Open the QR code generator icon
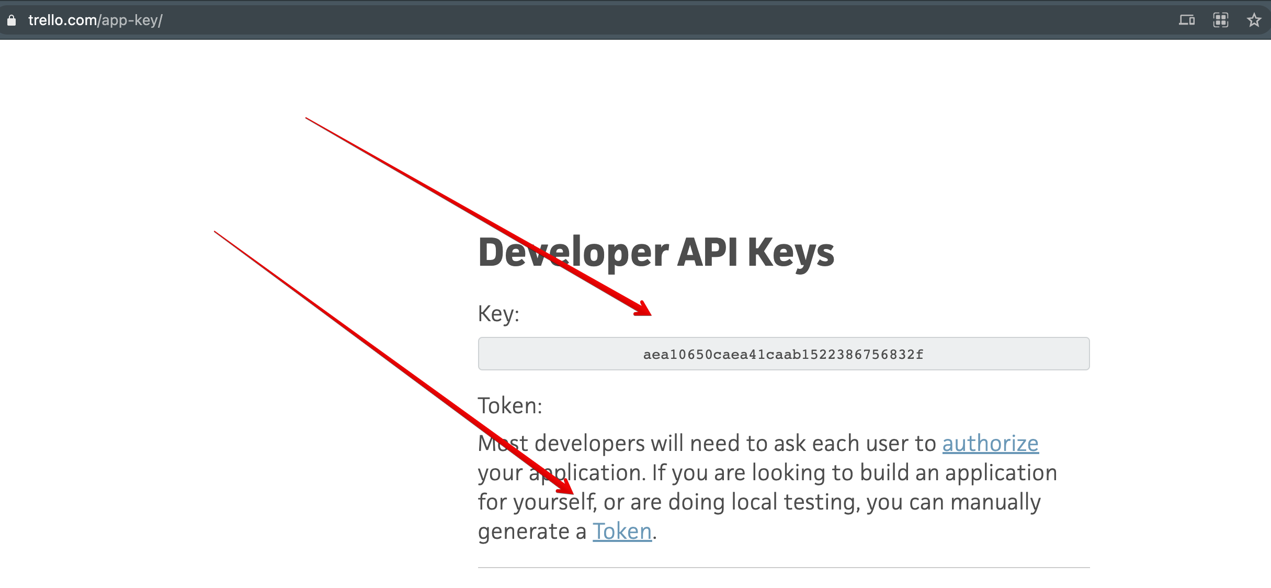 click(x=1220, y=20)
